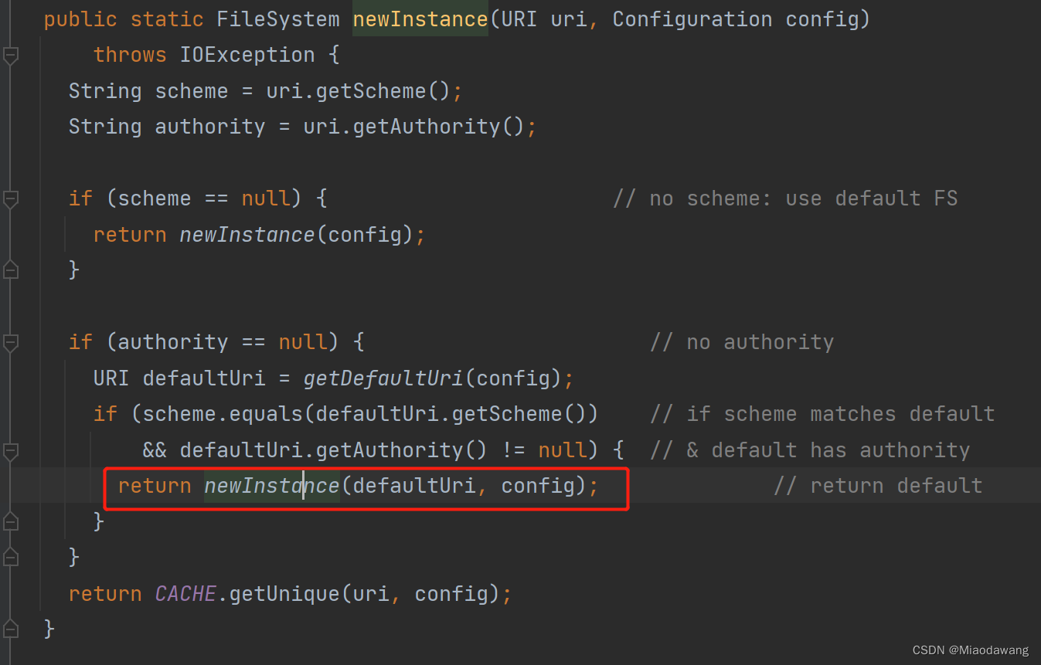This screenshot has height=665, width=1041.
Task: Click fold-end marker after 'return newInstance(defaultUri, config)'
Action: [x=10, y=522]
